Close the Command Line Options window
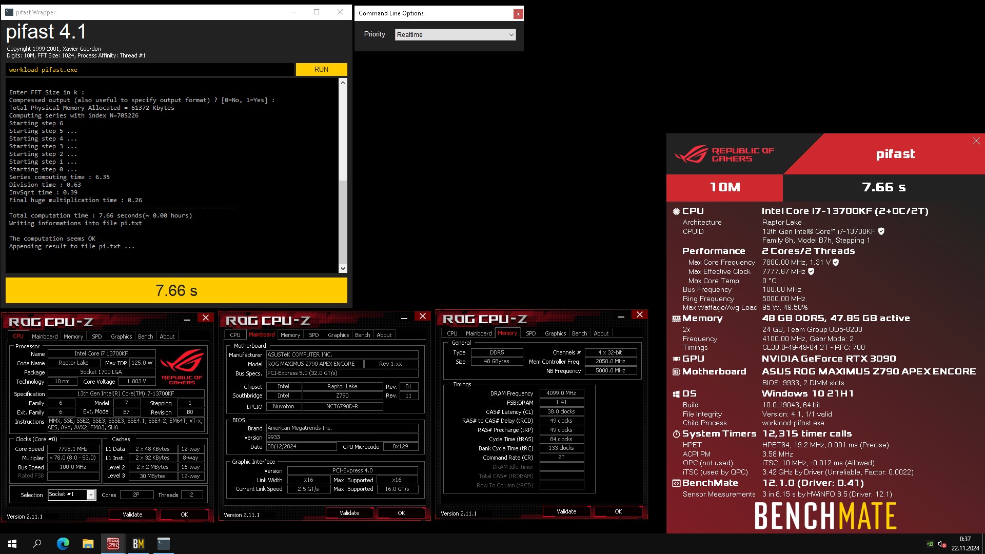This screenshot has width=985, height=554. [518, 14]
